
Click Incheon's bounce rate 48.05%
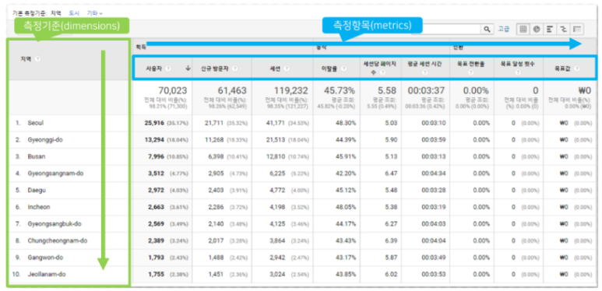click(x=347, y=207)
